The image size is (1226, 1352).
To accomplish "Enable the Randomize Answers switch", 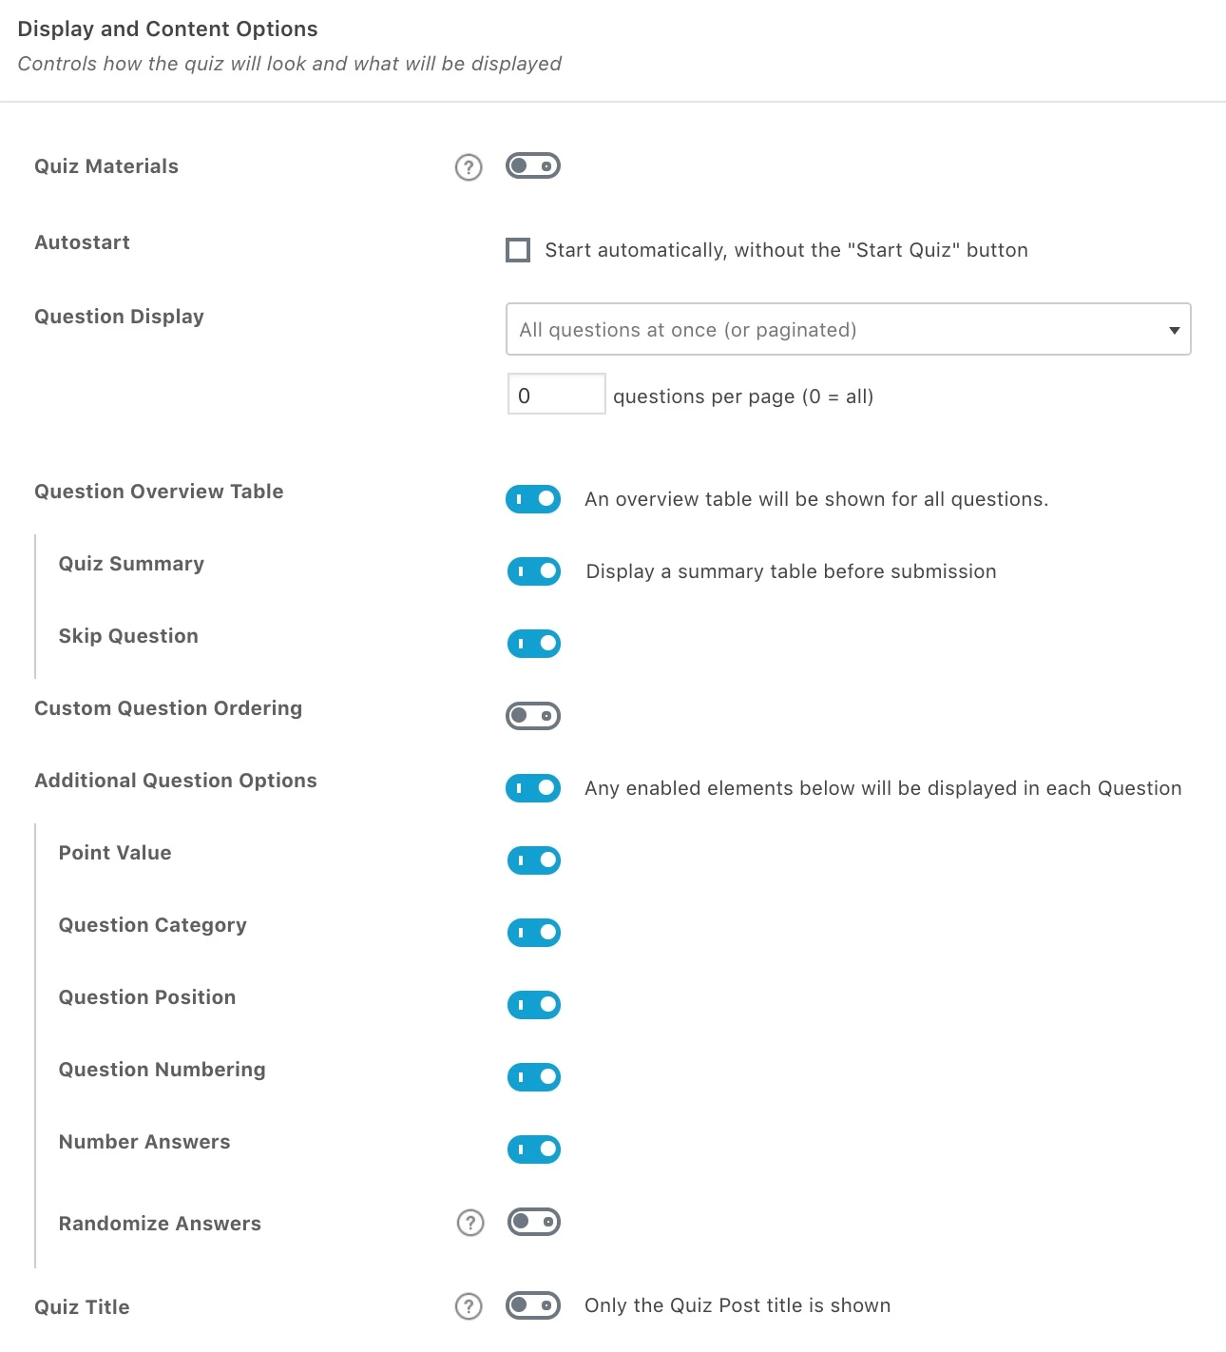I will (534, 1222).
